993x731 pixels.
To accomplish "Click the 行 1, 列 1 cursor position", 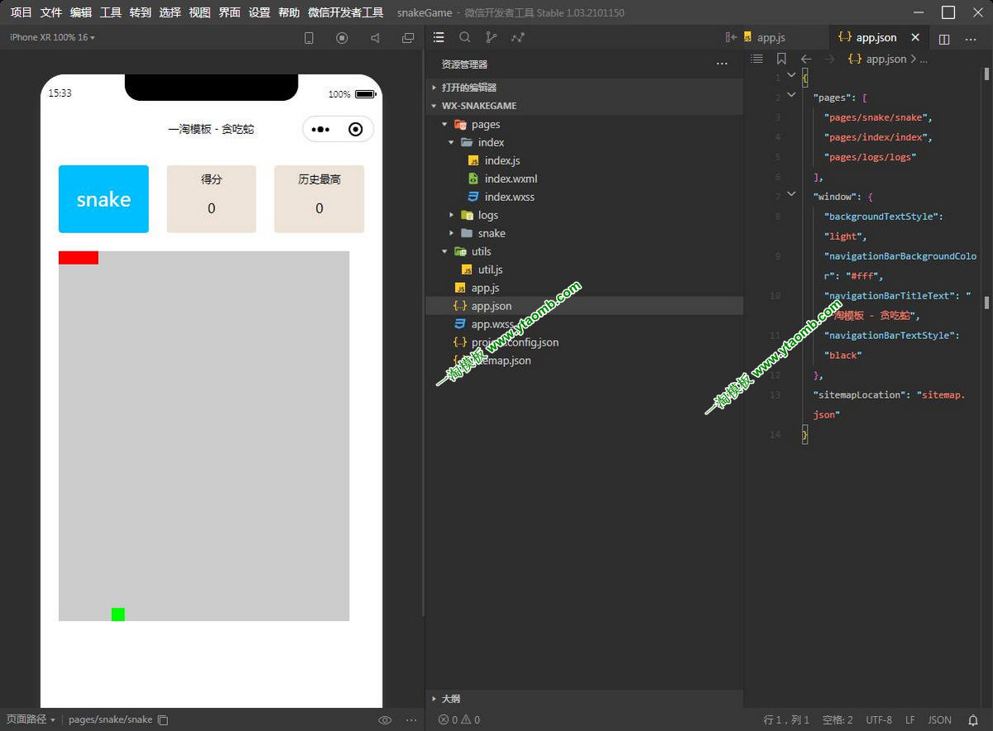I will 786,720.
